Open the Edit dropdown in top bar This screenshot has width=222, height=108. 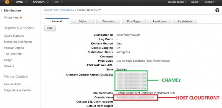point(58,2)
